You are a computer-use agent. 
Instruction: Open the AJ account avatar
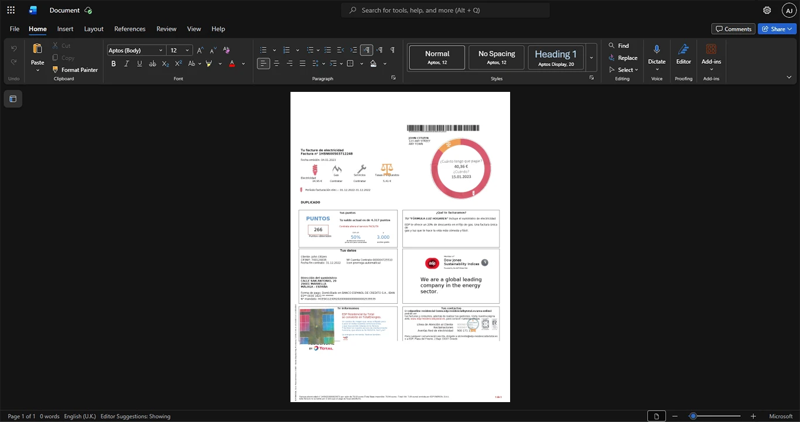[x=789, y=10]
